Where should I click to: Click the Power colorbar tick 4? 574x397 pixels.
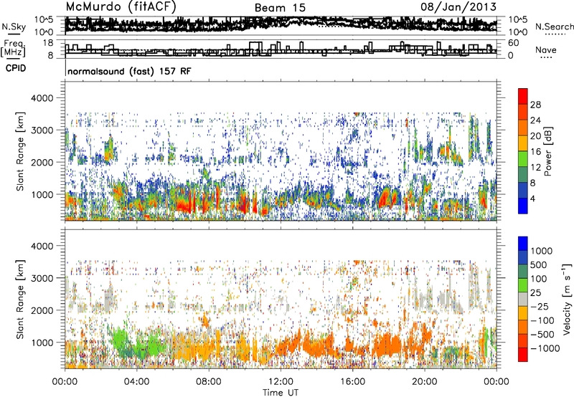pos(532,198)
